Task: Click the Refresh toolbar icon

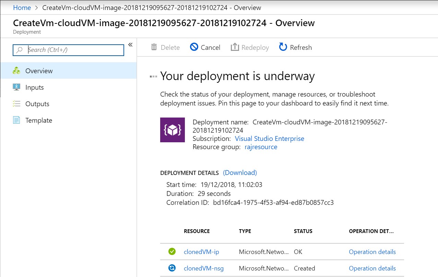Action: (x=282, y=47)
